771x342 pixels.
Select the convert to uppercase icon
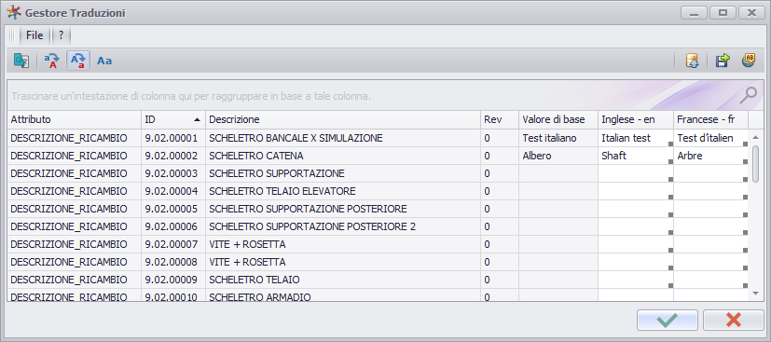pos(52,61)
